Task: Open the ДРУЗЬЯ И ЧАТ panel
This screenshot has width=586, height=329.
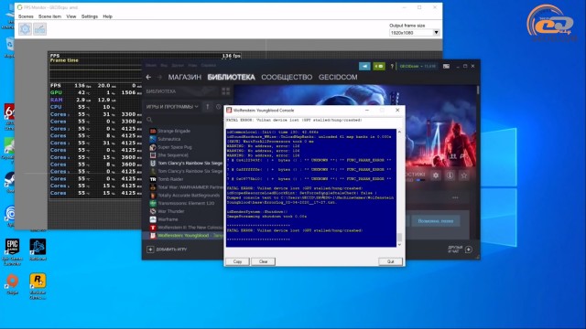Action: click(x=455, y=249)
